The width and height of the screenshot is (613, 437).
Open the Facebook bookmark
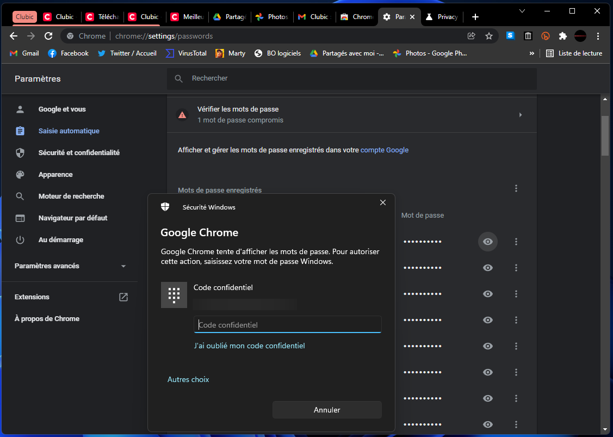click(69, 53)
